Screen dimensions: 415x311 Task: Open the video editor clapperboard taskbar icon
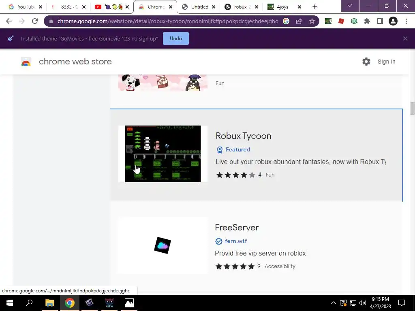click(x=89, y=303)
